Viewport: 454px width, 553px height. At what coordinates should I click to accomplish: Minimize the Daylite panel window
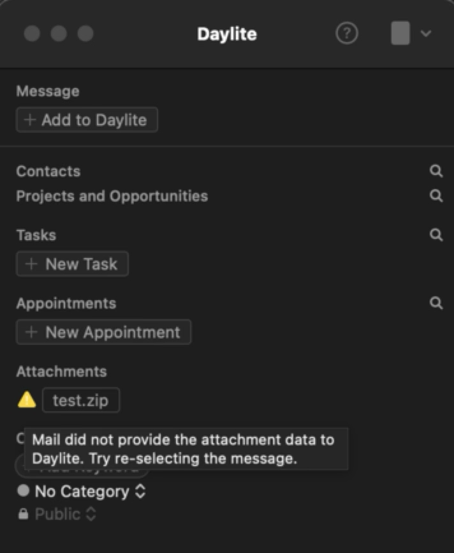[59, 33]
